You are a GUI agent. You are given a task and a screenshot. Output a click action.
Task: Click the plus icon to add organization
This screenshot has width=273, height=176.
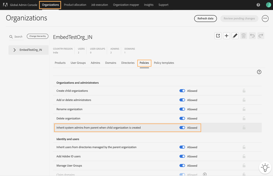226,36
